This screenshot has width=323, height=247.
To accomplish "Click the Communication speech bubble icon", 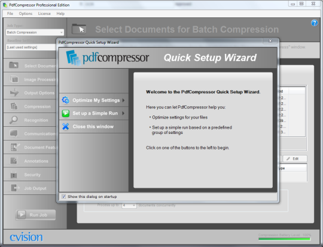I will tap(14, 133).
